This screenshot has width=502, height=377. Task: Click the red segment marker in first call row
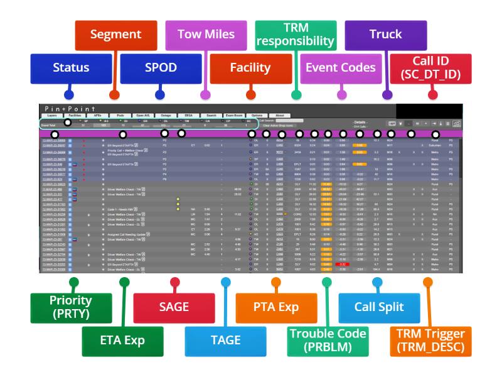point(85,140)
